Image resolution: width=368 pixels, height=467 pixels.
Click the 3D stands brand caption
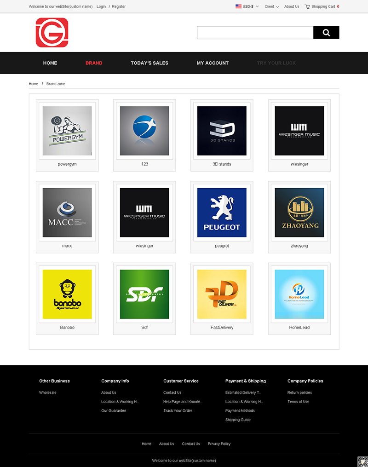coord(222,164)
